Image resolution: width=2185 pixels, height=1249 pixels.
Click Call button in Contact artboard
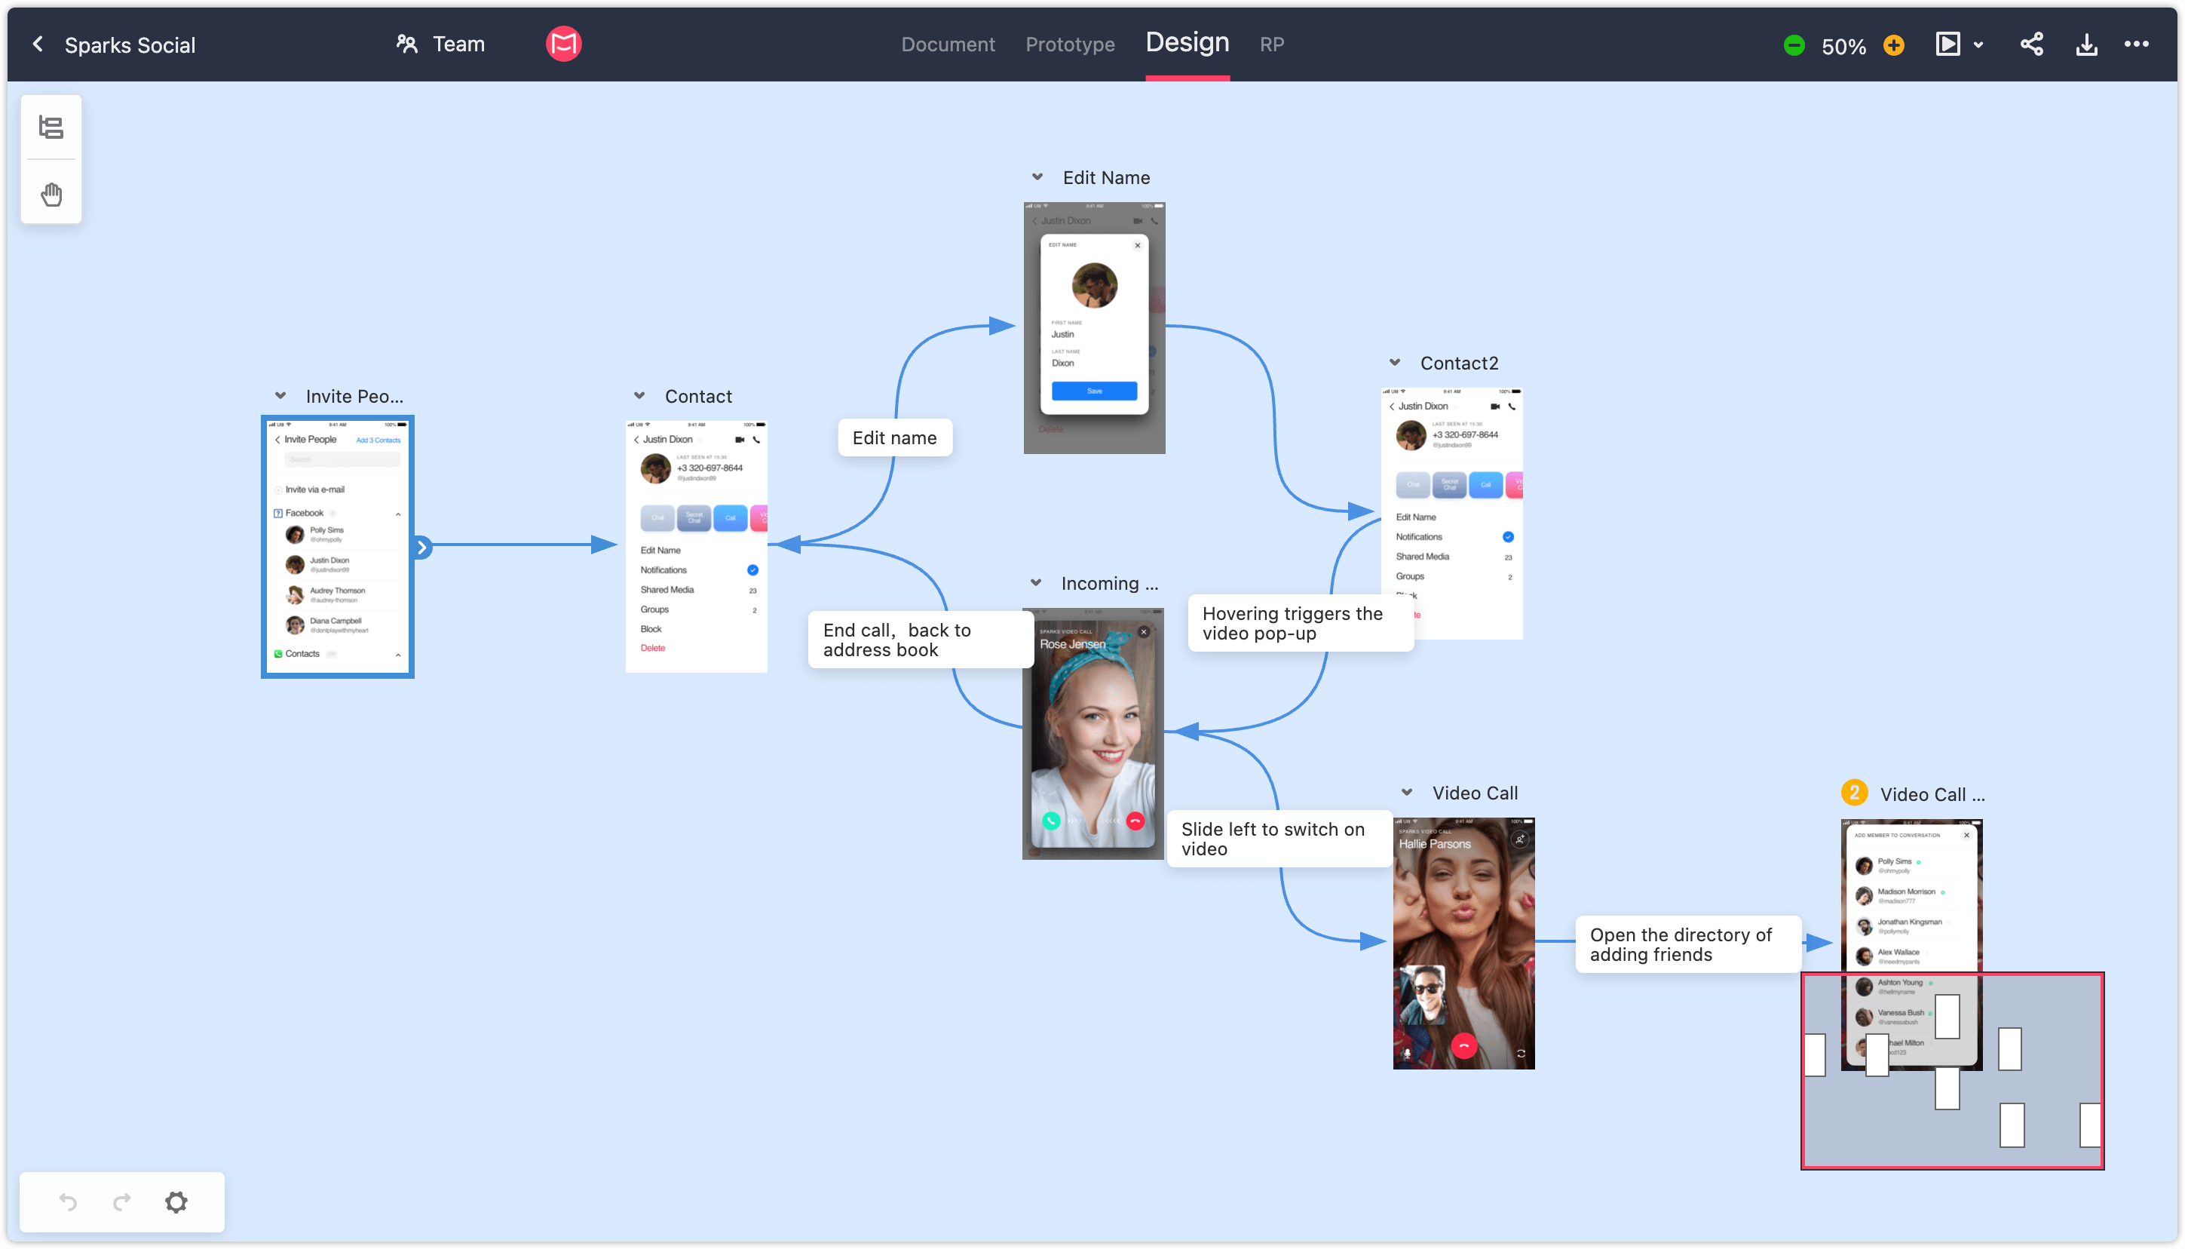730,518
